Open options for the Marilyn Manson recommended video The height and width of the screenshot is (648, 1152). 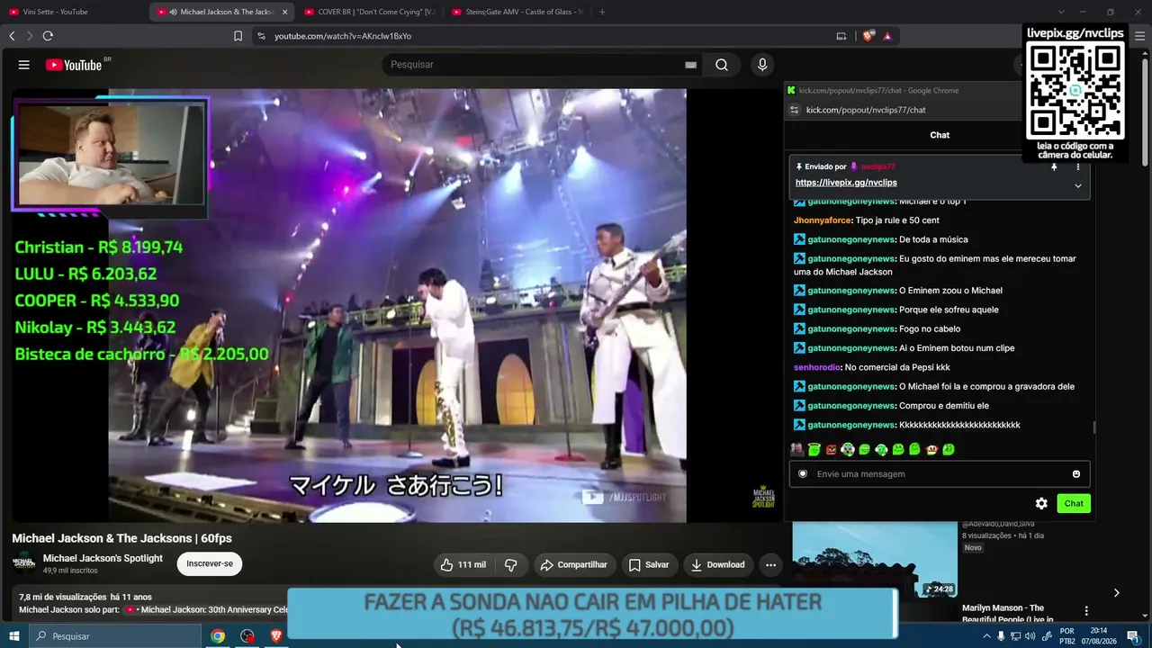[1086, 611]
